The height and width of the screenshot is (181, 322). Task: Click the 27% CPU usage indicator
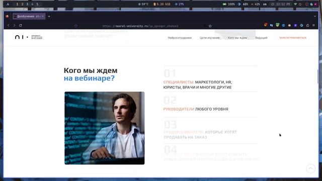[x=180, y=4]
